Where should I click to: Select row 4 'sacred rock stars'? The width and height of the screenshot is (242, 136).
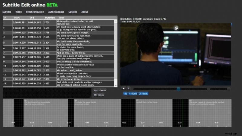[58, 37]
